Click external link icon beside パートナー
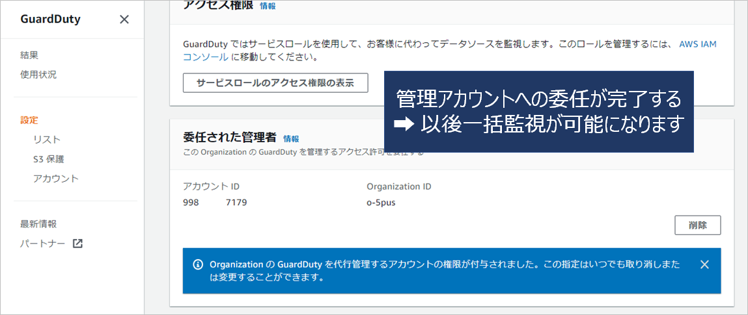The height and width of the screenshot is (315, 748). pos(77,244)
